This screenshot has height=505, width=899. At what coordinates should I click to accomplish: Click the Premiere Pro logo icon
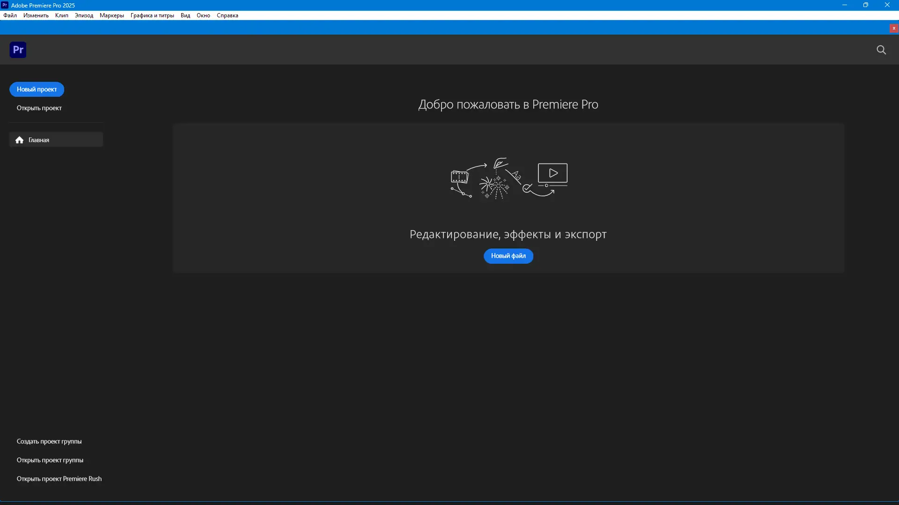click(x=18, y=50)
